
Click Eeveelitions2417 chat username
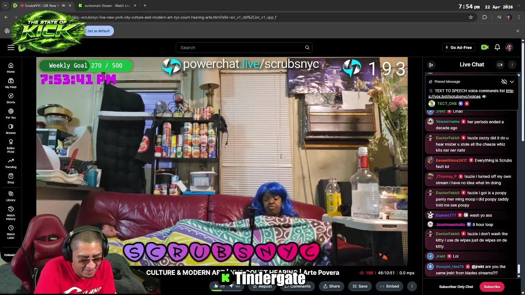(x=451, y=161)
